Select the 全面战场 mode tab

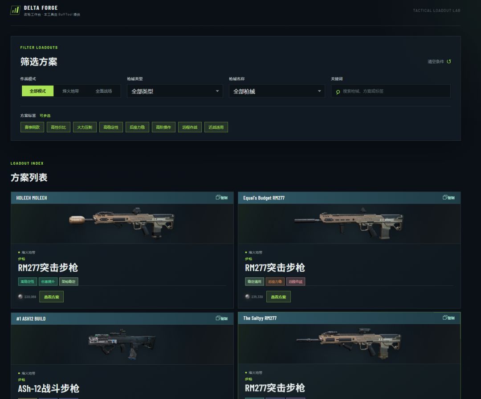(104, 91)
